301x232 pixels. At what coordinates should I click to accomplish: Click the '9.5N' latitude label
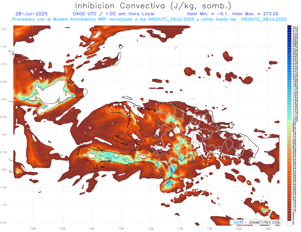4,117
